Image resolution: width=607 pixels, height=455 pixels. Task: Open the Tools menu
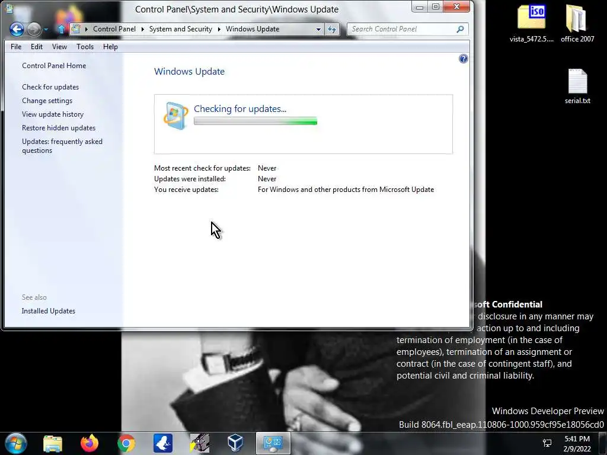click(85, 46)
